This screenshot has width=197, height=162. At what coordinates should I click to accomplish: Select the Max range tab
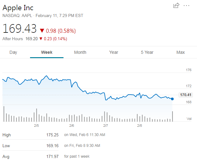point(181,52)
